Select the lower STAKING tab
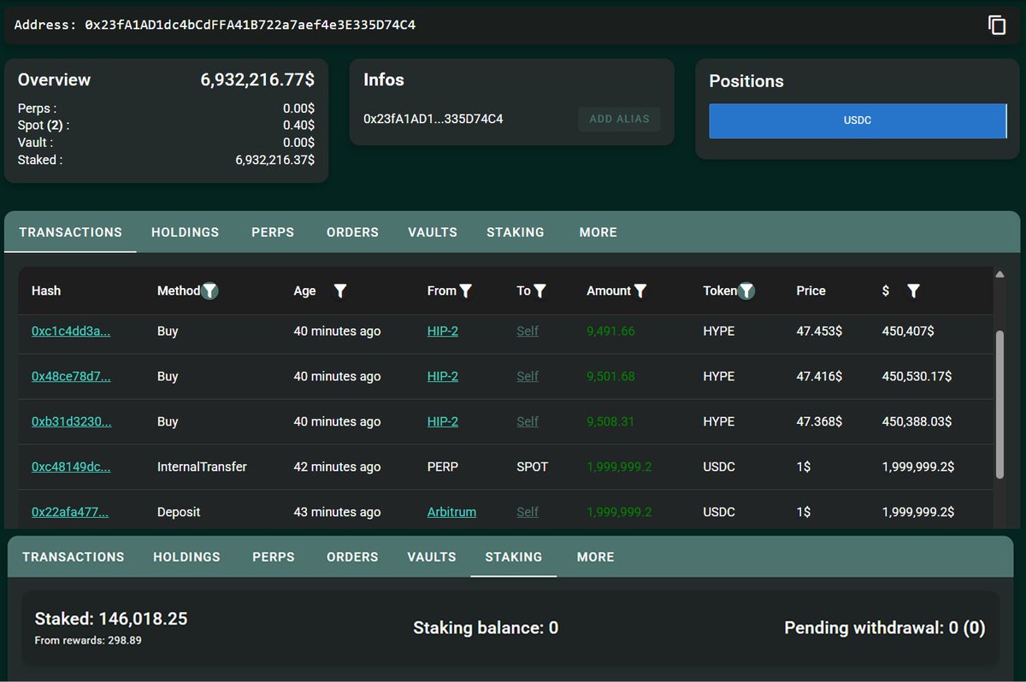This screenshot has height=682, width=1026. (514, 557)
